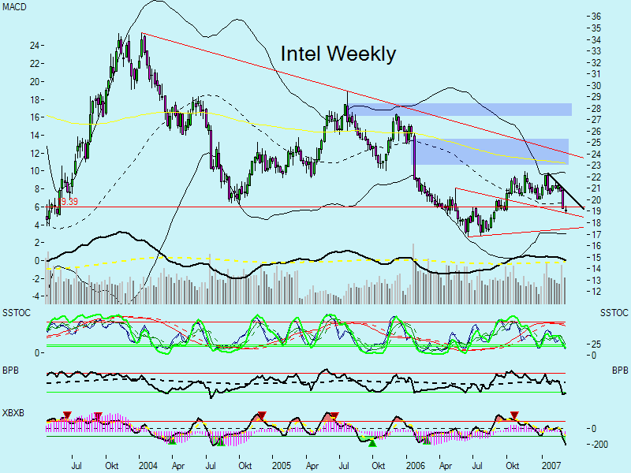Click the MACD axis value "10"

(35, 171)
